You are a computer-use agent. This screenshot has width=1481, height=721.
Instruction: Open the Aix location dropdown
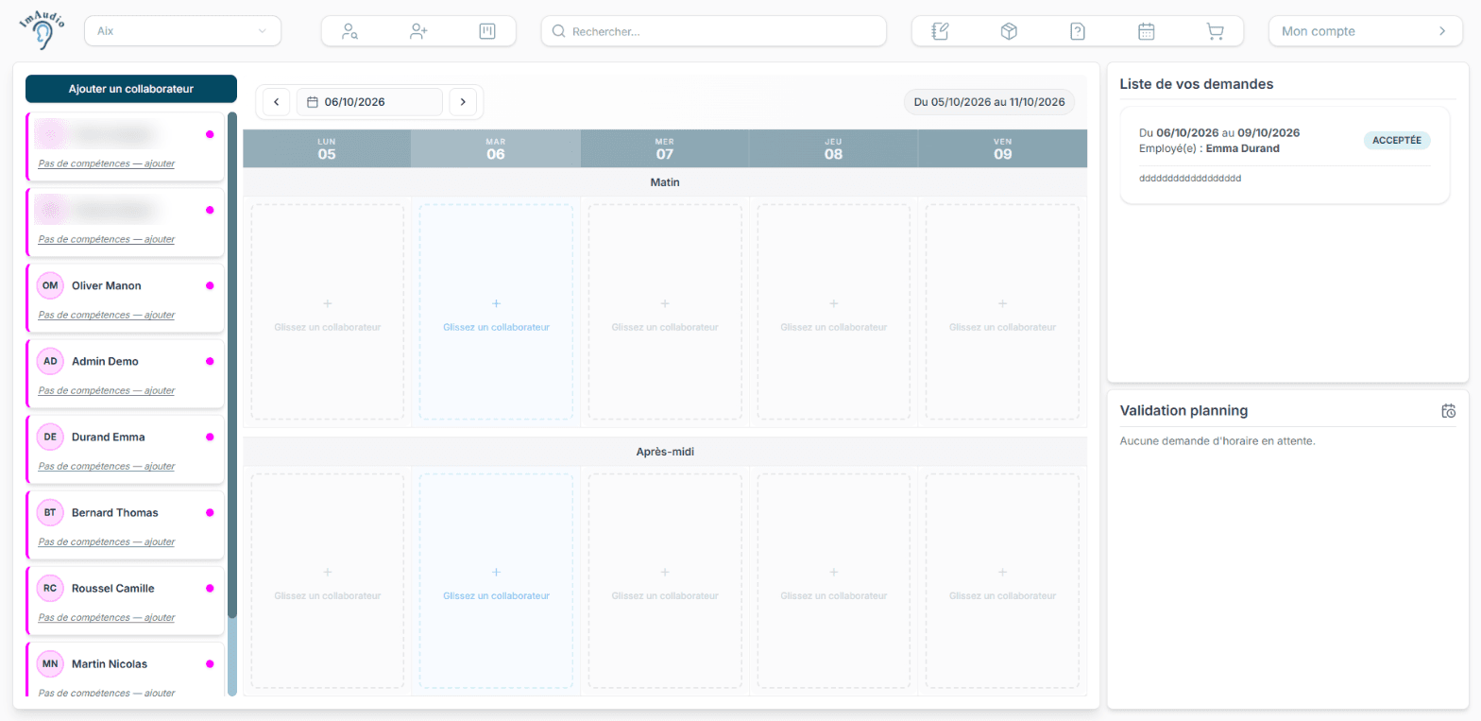click(x=183, y=31)
